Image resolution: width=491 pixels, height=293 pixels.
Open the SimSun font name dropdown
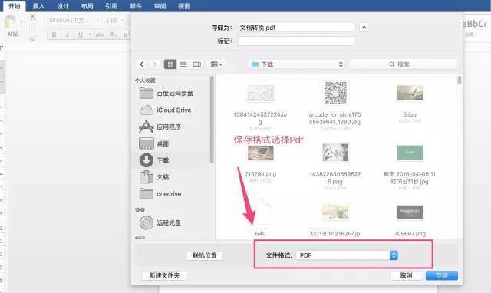74,21
